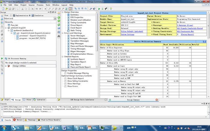Viewport: 210px width, 131px height.
Task: Open the Behavioral simulation dropdown
Action: click(x=55, y=19)
